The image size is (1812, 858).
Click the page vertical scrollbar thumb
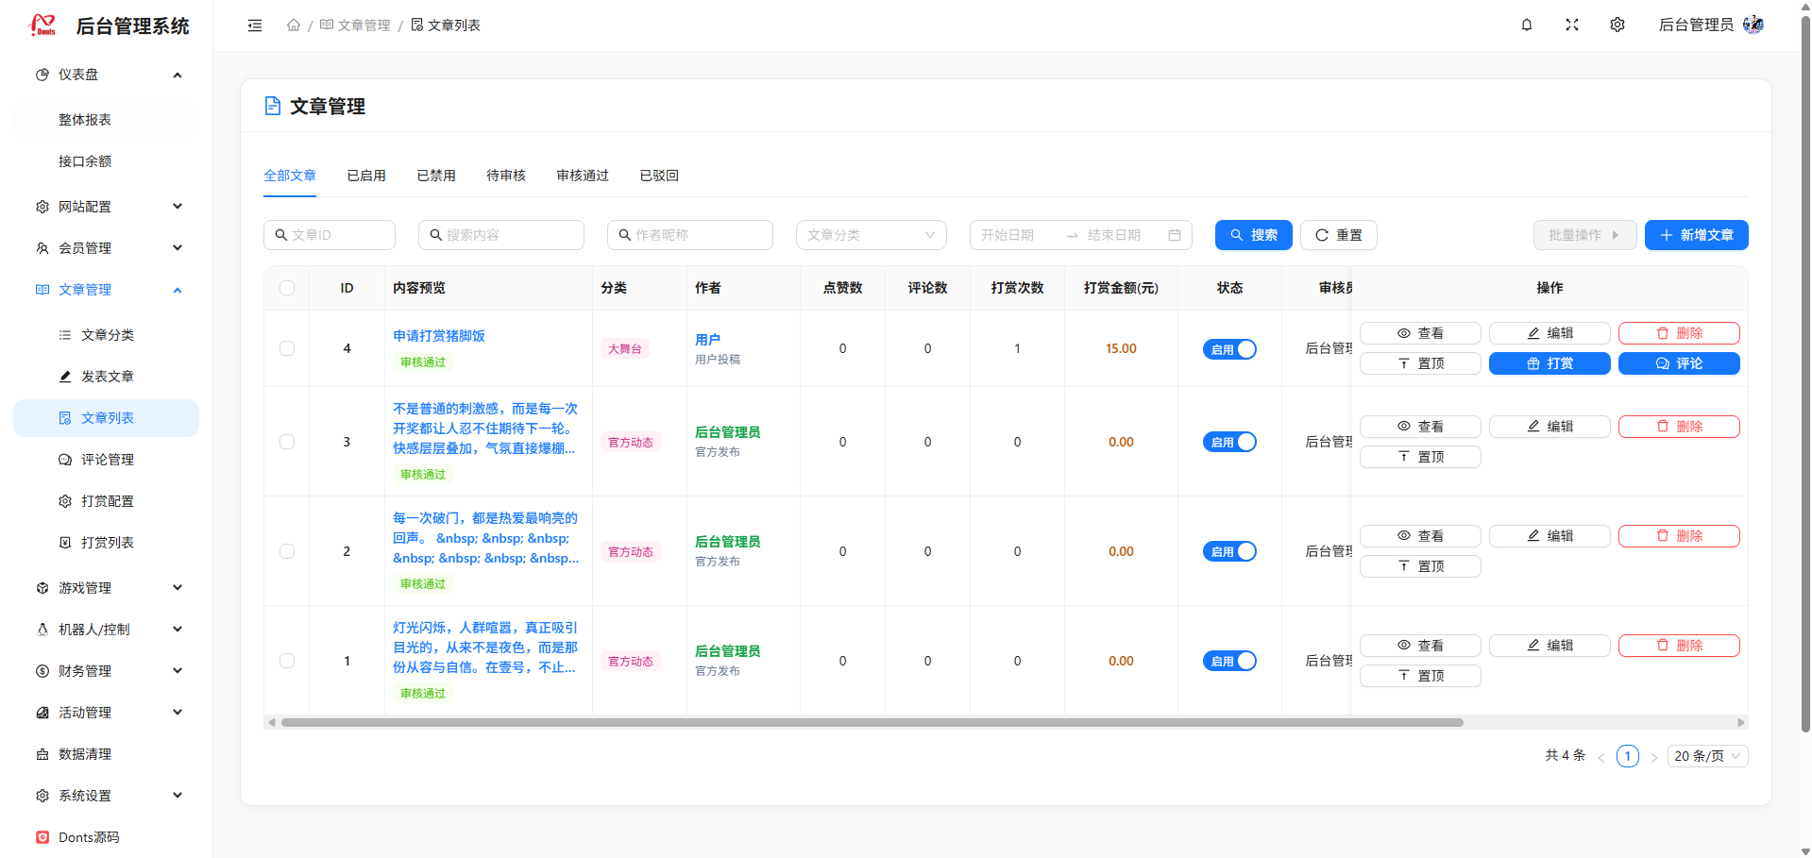point(1805,373)
